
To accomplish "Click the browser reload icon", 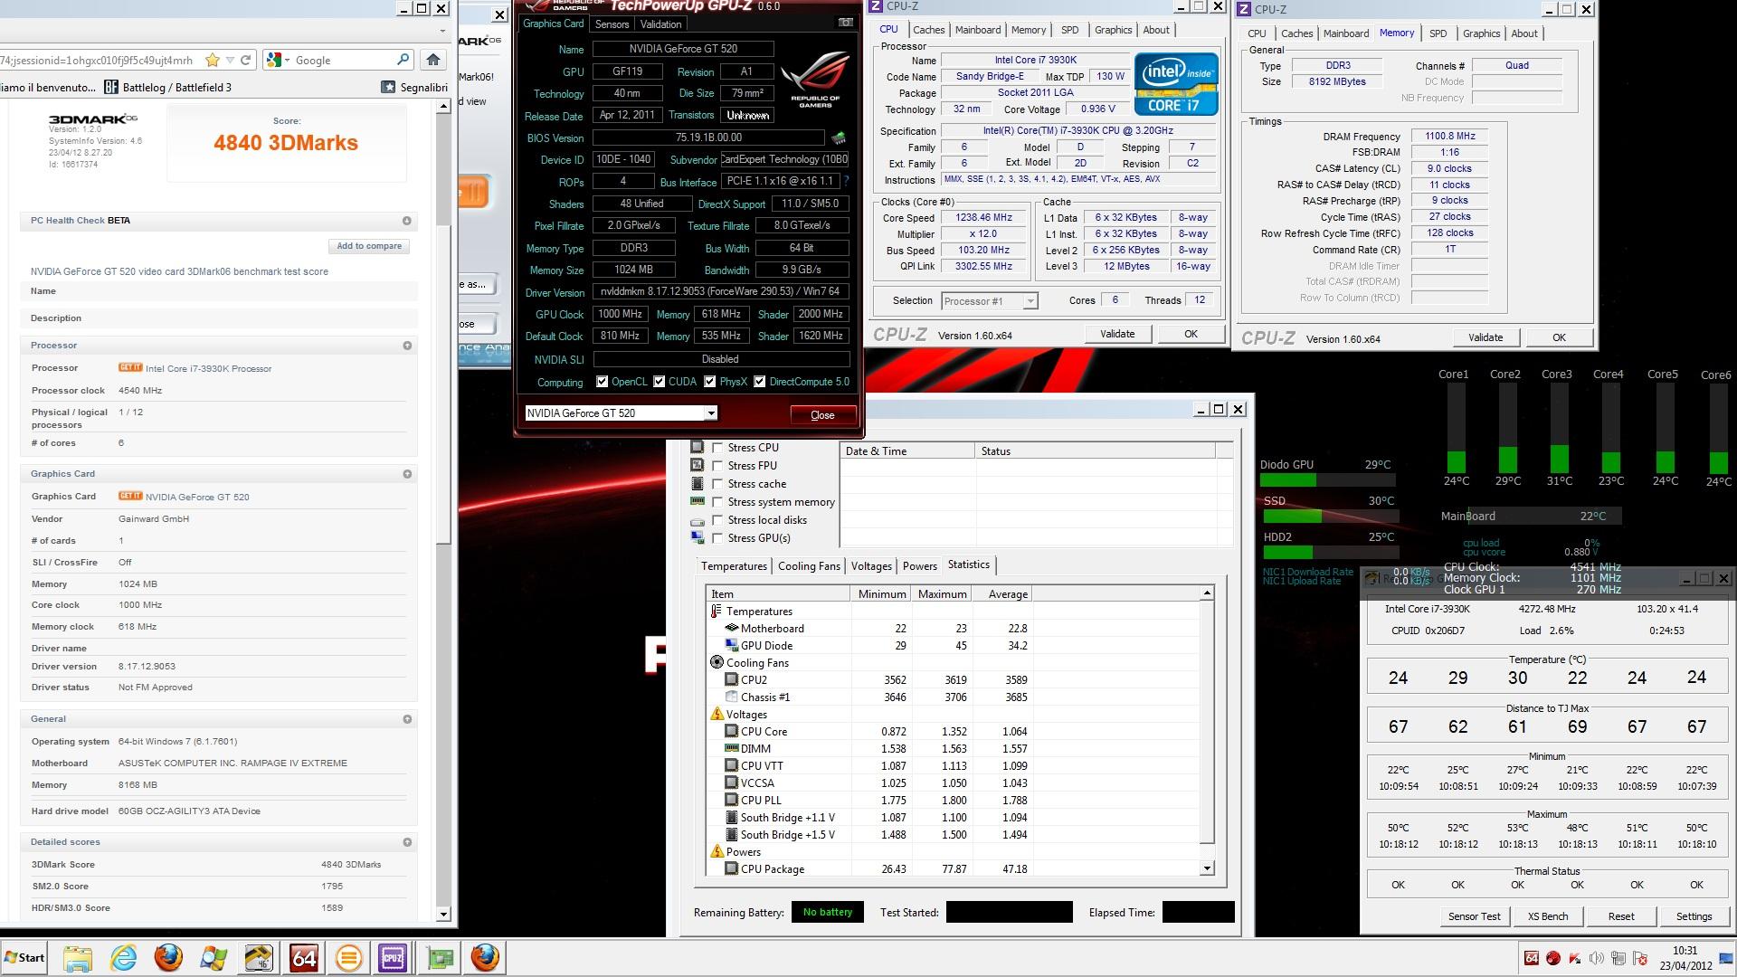I will click(244, 60).
